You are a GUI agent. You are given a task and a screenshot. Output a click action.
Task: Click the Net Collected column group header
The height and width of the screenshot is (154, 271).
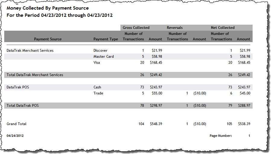[223, 28]
